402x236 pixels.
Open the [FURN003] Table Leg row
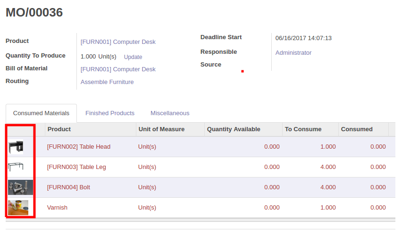[77, 167]
